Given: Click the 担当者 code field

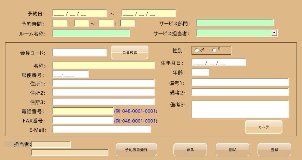Looking at the screenshot, I should (51, 144).
